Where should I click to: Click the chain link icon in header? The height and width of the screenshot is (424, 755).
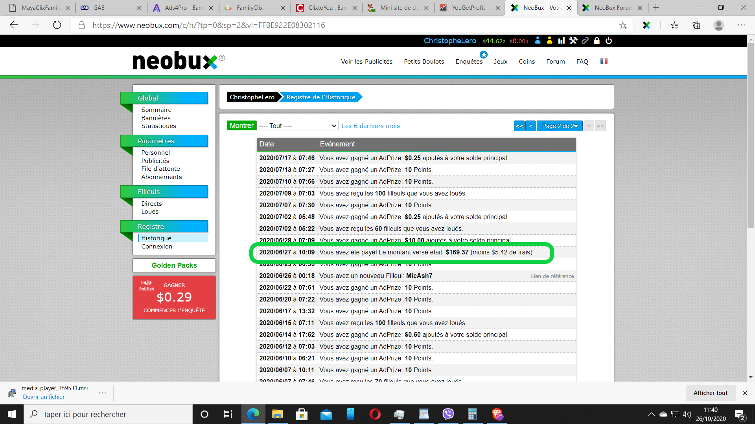585,40
